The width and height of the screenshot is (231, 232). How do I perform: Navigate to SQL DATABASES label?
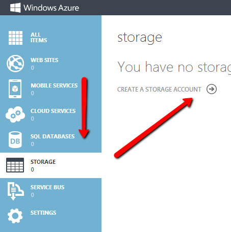coord(53,136)
